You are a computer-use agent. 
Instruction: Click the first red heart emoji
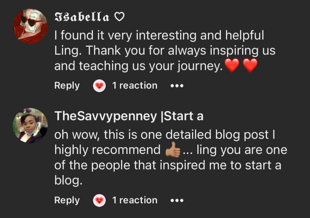pos(232,65)
